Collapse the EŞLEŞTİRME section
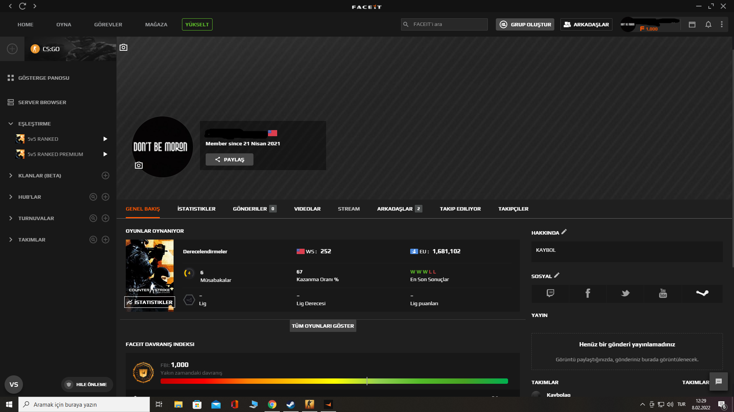This screenshot has width=734, height=412. click(11, 124)
